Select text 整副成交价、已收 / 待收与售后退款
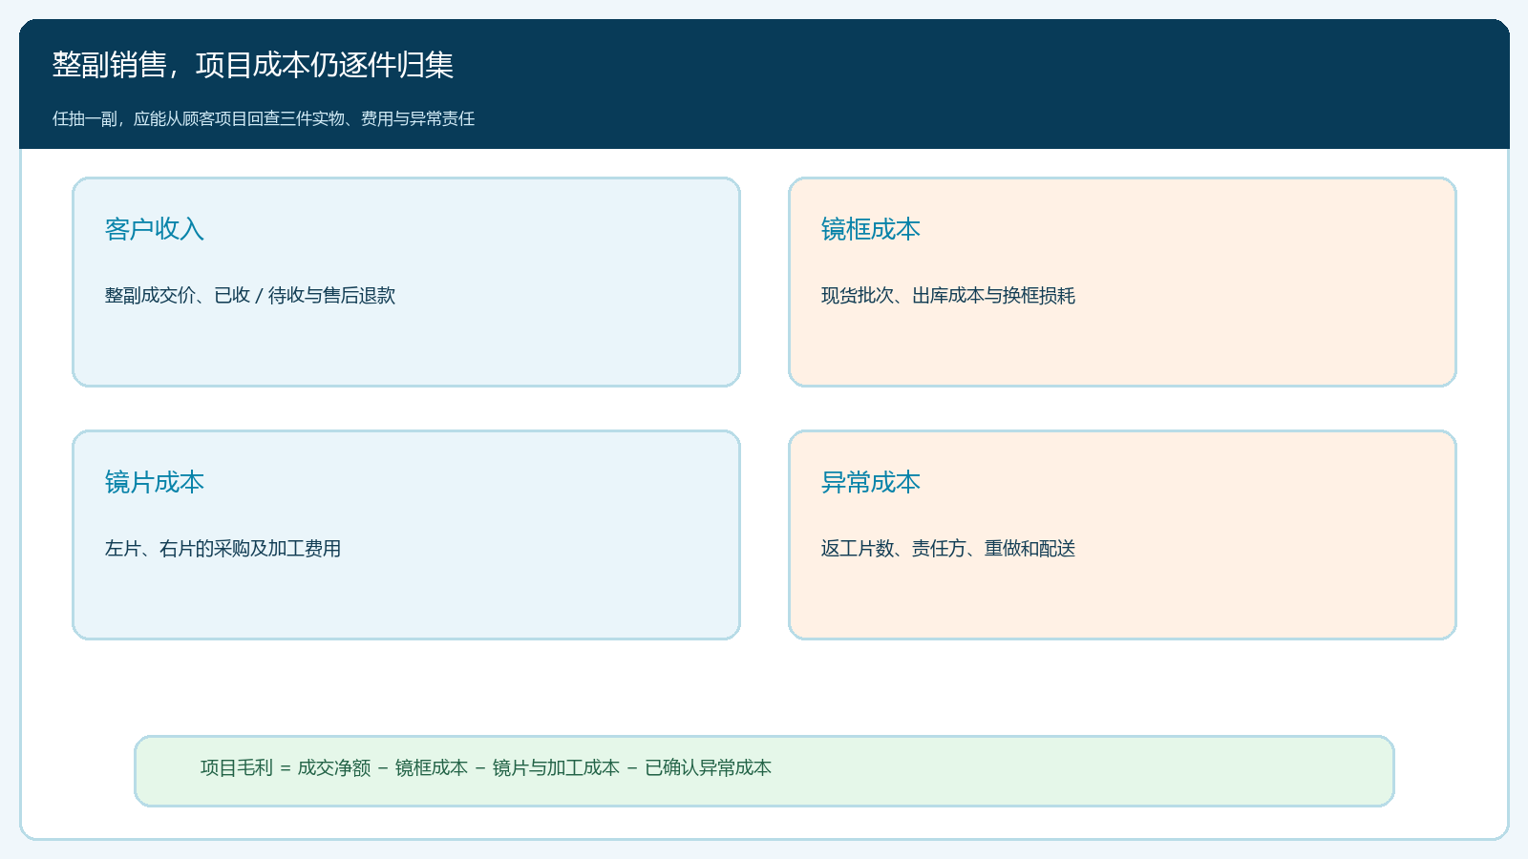The width and height of the screenshot is (1528, 859). (250, 296)
